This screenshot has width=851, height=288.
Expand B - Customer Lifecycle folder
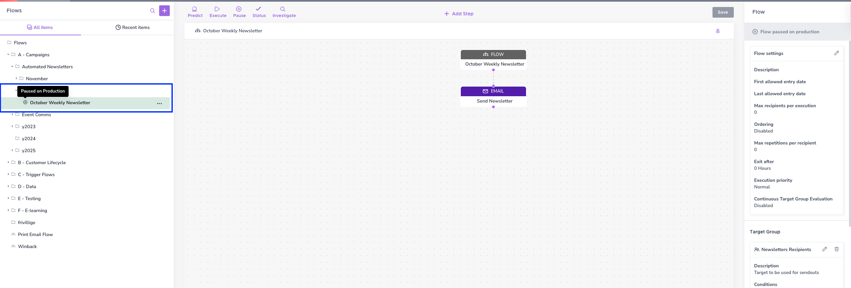pos(8,162)
